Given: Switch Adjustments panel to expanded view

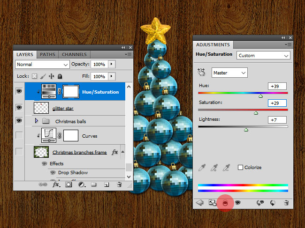Looking at the screenshot, I should pos(213,203).
